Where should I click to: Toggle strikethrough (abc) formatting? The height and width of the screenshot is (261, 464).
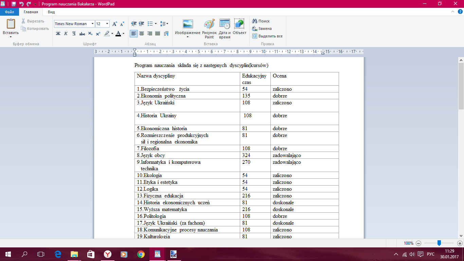(x=82, y=34)
